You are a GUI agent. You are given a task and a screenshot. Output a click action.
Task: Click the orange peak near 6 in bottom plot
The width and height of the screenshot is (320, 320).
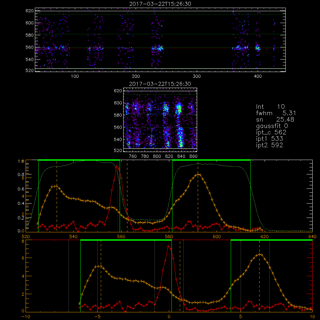[x=260, y=254]
